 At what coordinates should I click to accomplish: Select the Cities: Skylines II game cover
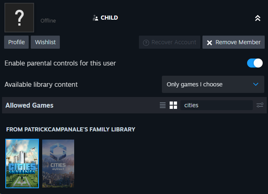(x=58, y=163)
